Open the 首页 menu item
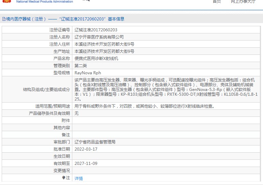 tap(217, 1)
